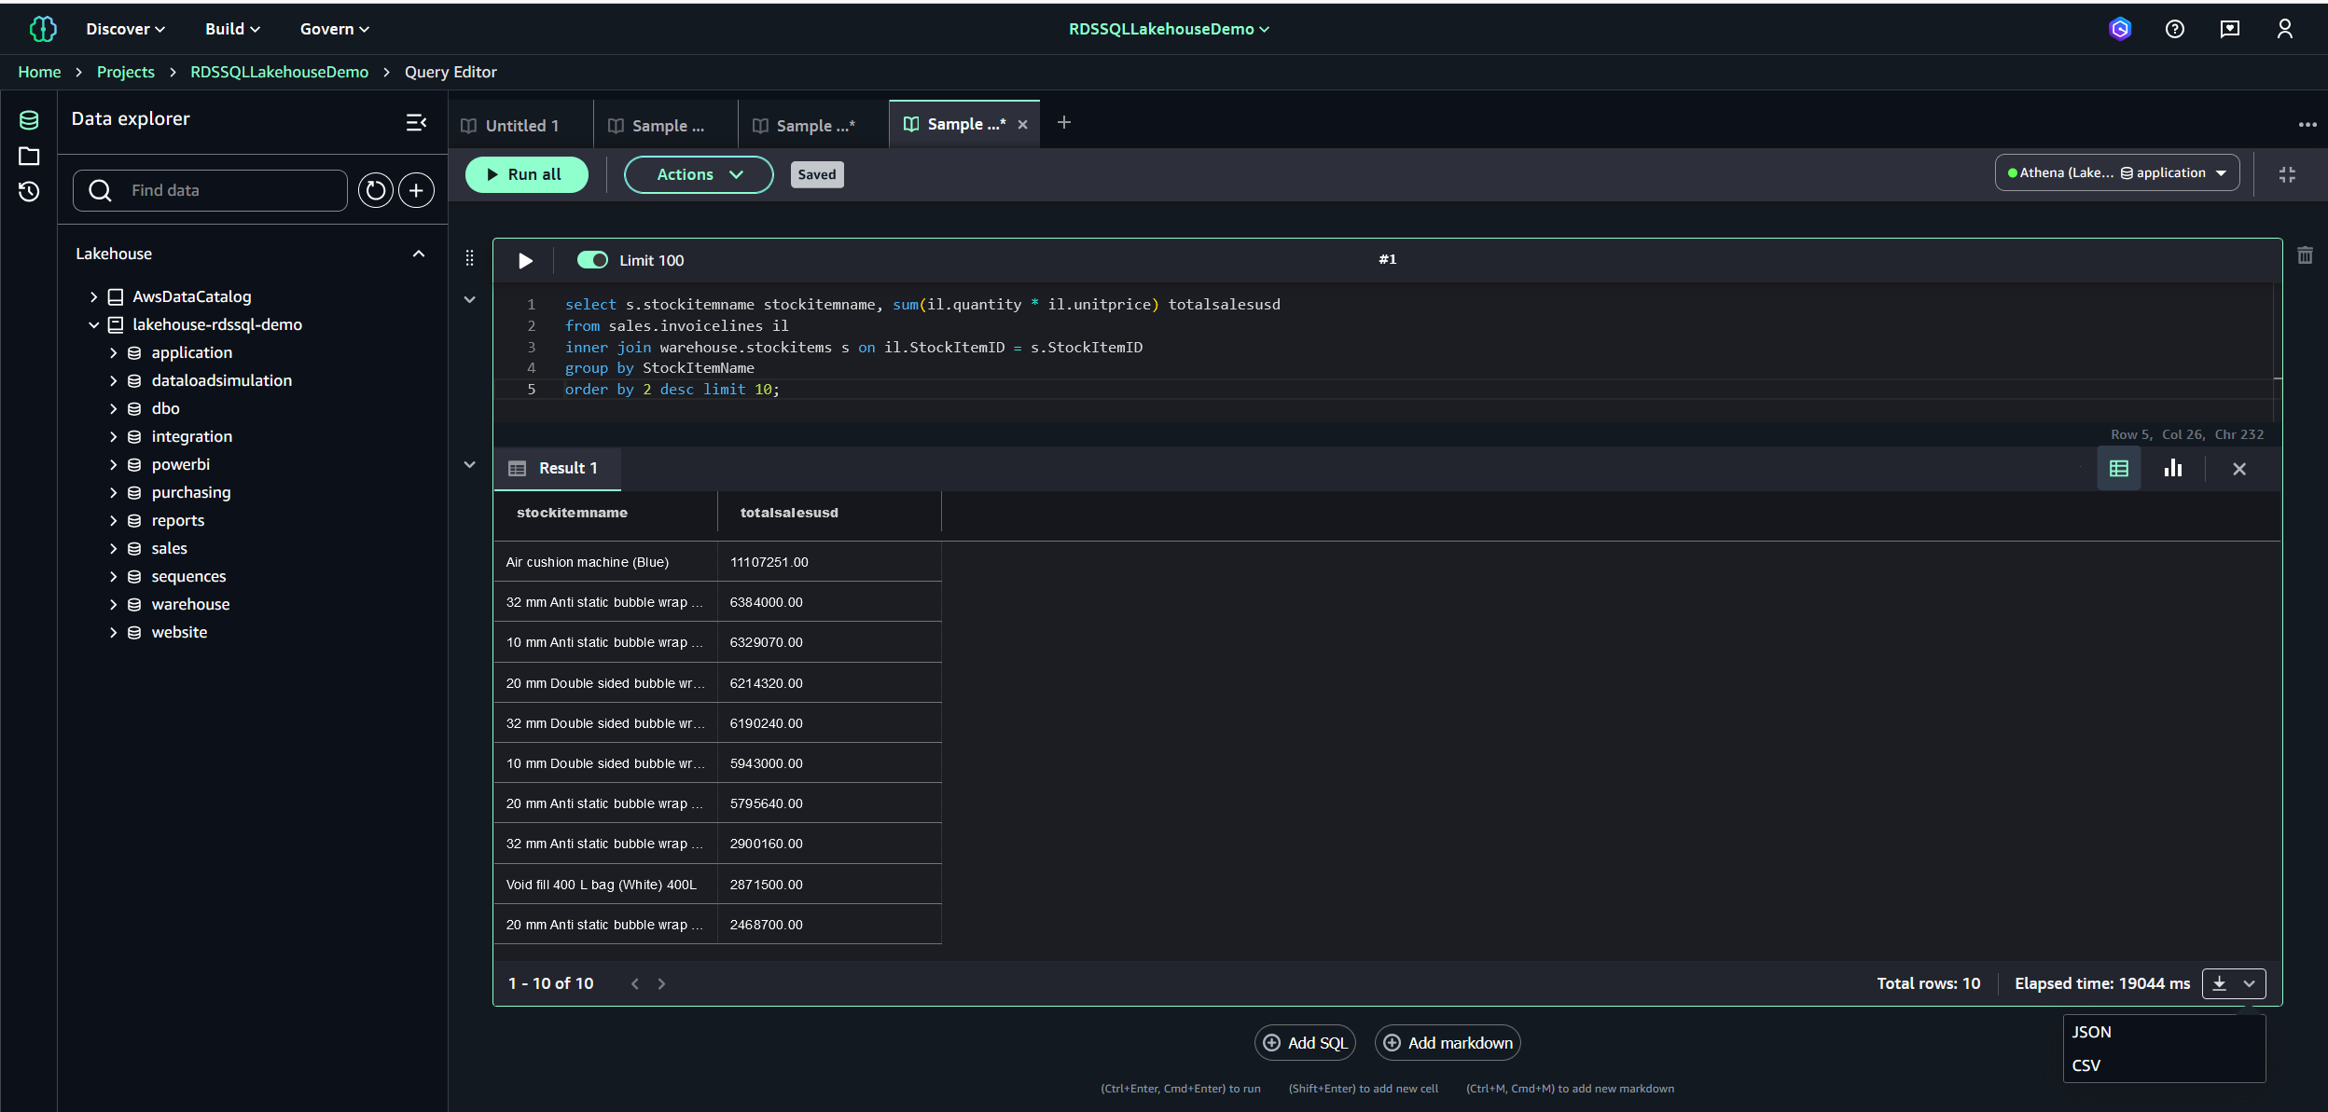Run cell #1 with play icon
The width and height of the screenshot is (2328, 1112).
coord(525,260)
